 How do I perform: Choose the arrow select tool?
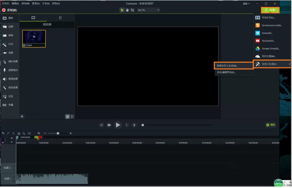tap(122, 10)
